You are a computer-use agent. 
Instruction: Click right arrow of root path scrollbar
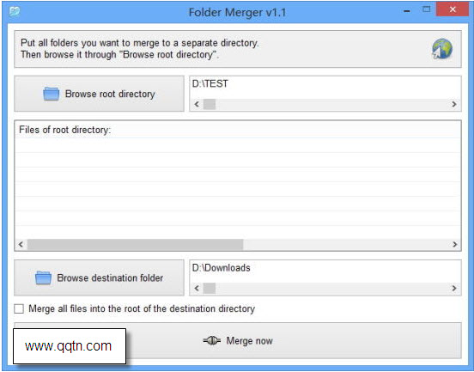point(454,104)
